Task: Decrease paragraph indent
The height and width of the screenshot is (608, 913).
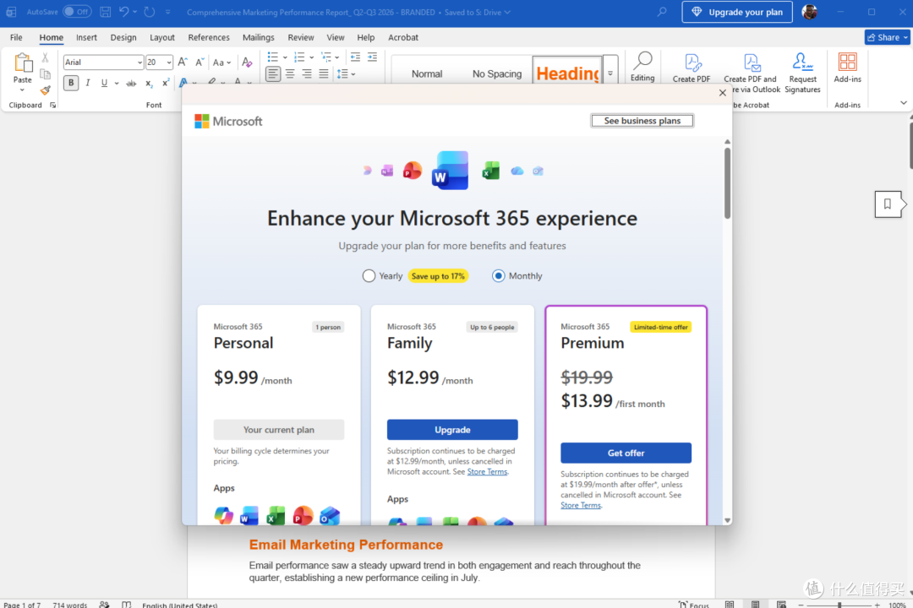Action: click(355, 57)
